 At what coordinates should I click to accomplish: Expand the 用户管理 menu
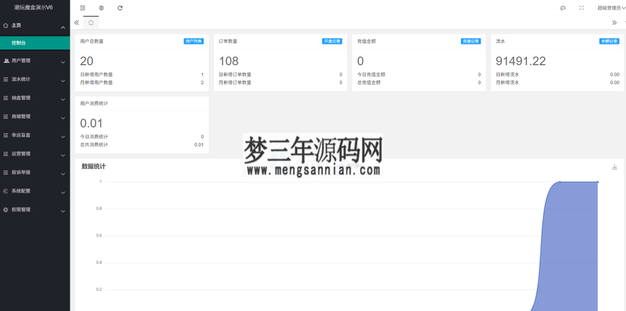[x=35, y=61]
